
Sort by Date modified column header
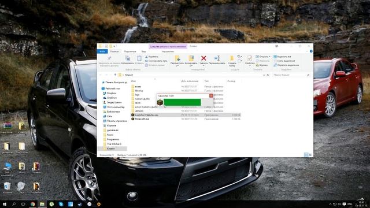tap(190, 81)
